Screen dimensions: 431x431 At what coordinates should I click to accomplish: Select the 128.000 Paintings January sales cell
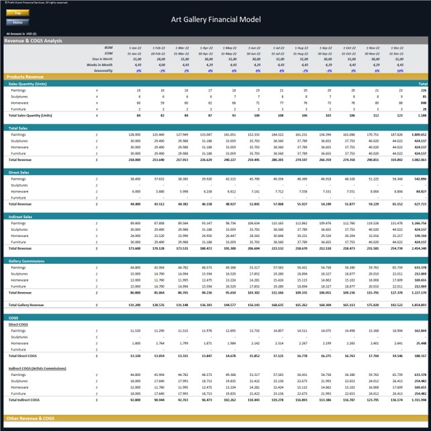pyautogui.click(x=134, y=135)
